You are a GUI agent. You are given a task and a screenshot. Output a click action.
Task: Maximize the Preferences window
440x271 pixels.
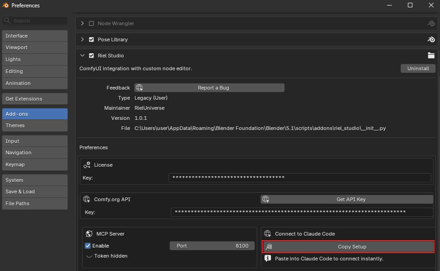410,6
